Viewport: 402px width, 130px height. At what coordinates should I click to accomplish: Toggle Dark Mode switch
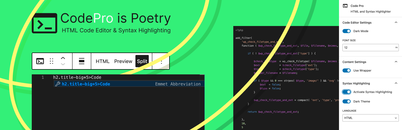(x=347, y=31)
